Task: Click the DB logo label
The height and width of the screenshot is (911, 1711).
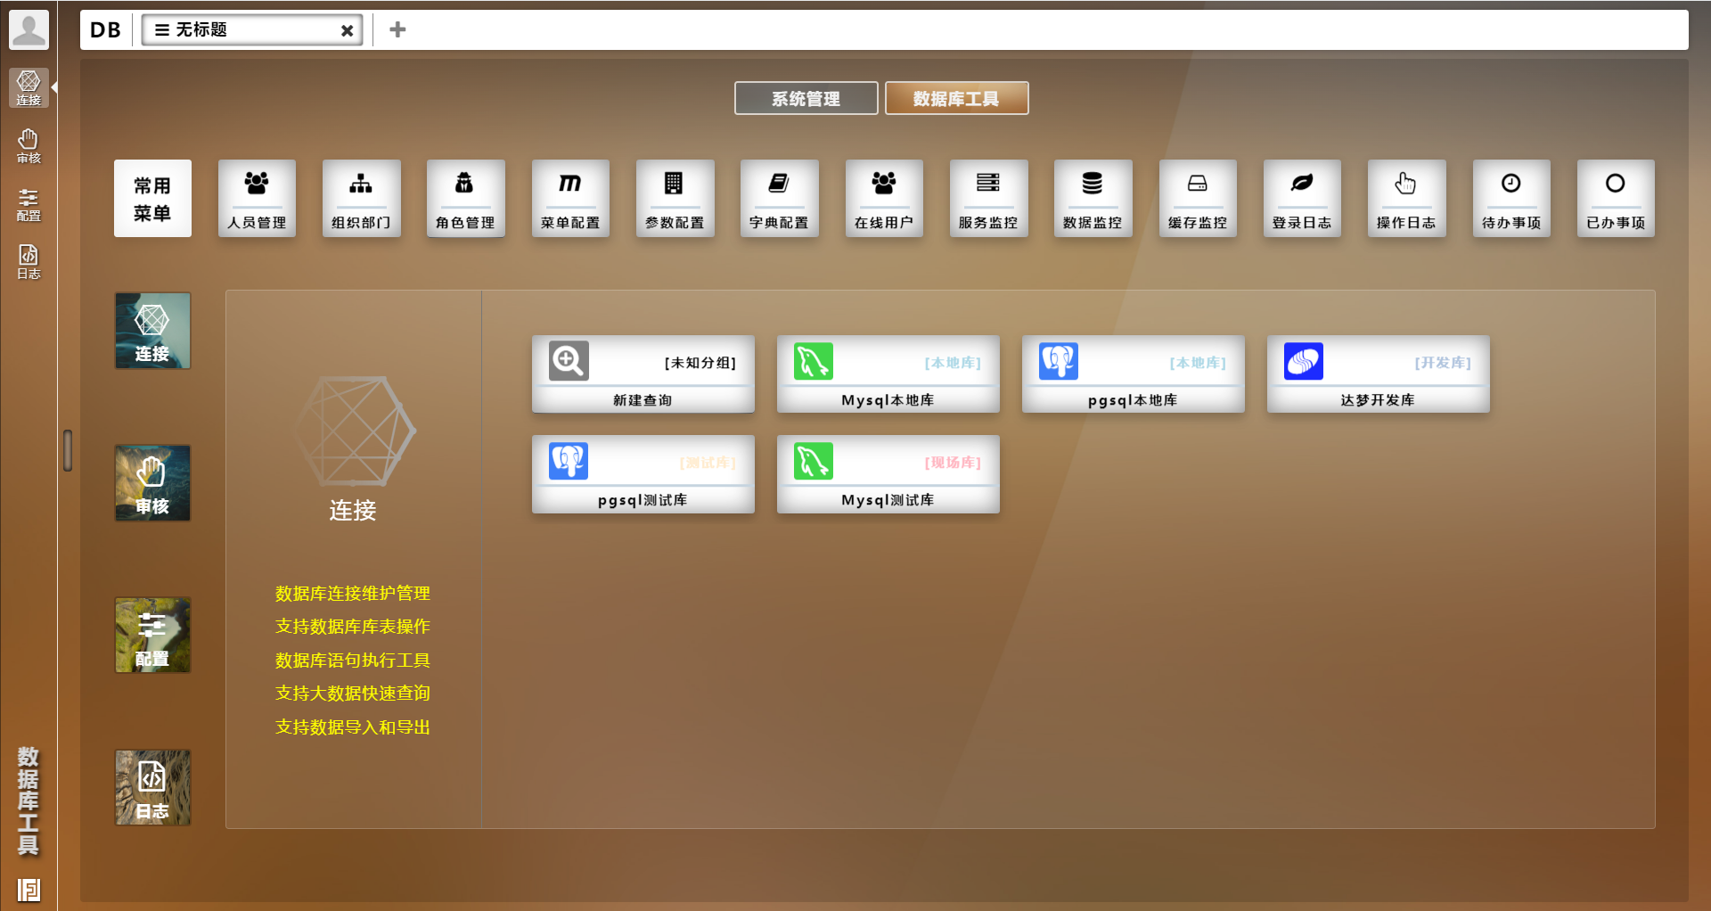Action: (x=105, y=29)
